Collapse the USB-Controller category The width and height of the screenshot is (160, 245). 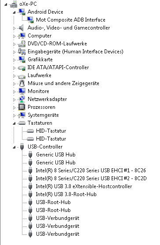tap(14, 147)
